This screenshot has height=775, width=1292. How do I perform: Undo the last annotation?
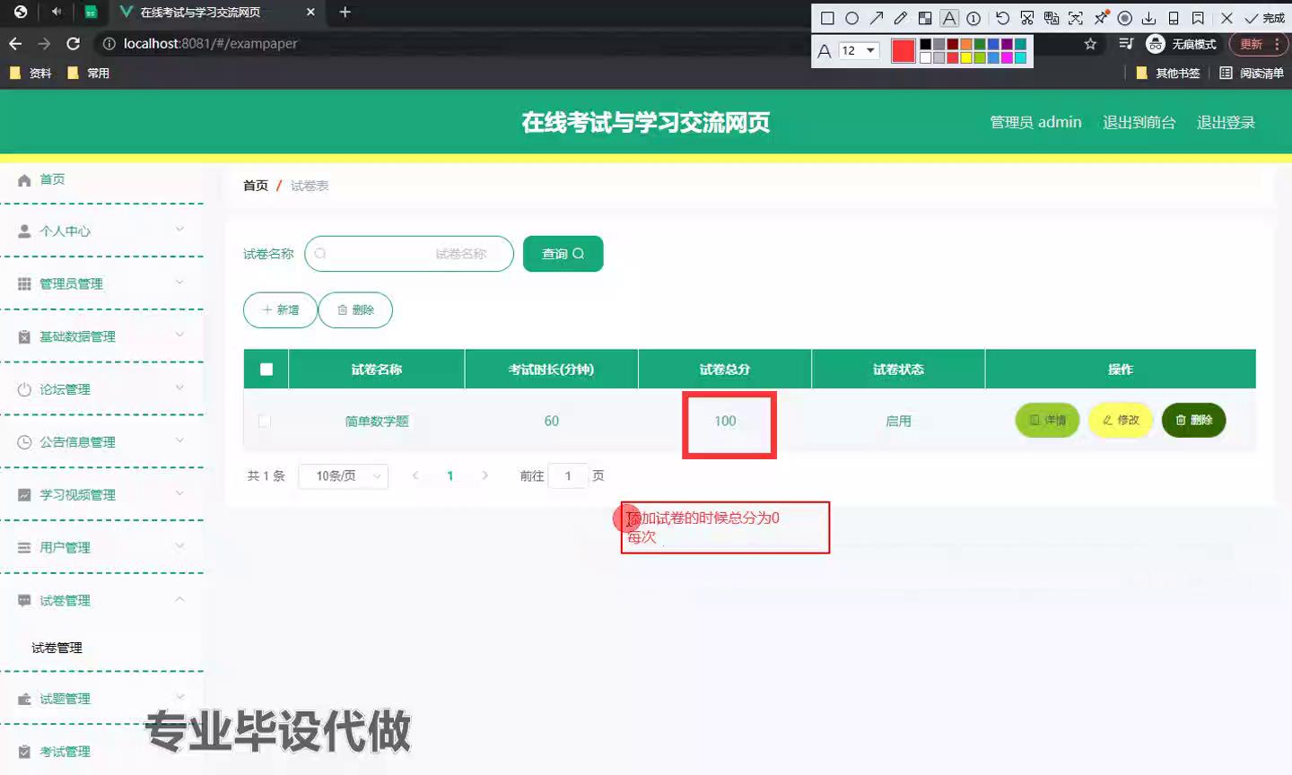pyautogui.click(x=1002, y=18)
